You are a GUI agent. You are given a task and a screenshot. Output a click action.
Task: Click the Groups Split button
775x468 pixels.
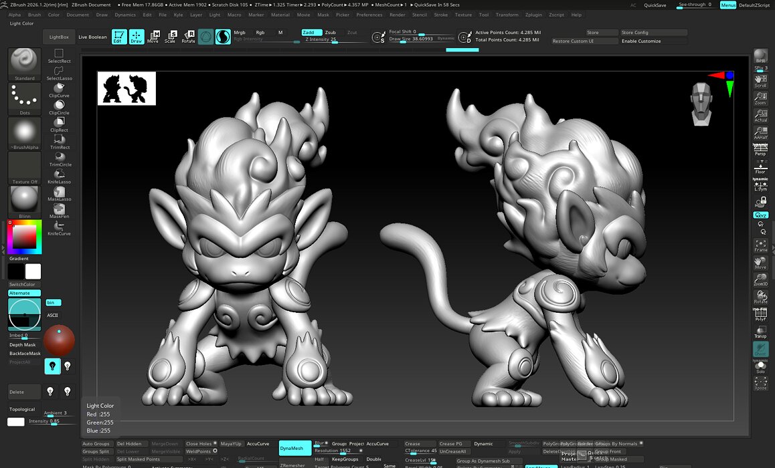coord(96,451)
